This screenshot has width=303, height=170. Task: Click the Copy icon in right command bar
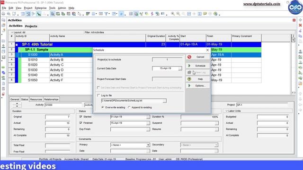(300, 36)
